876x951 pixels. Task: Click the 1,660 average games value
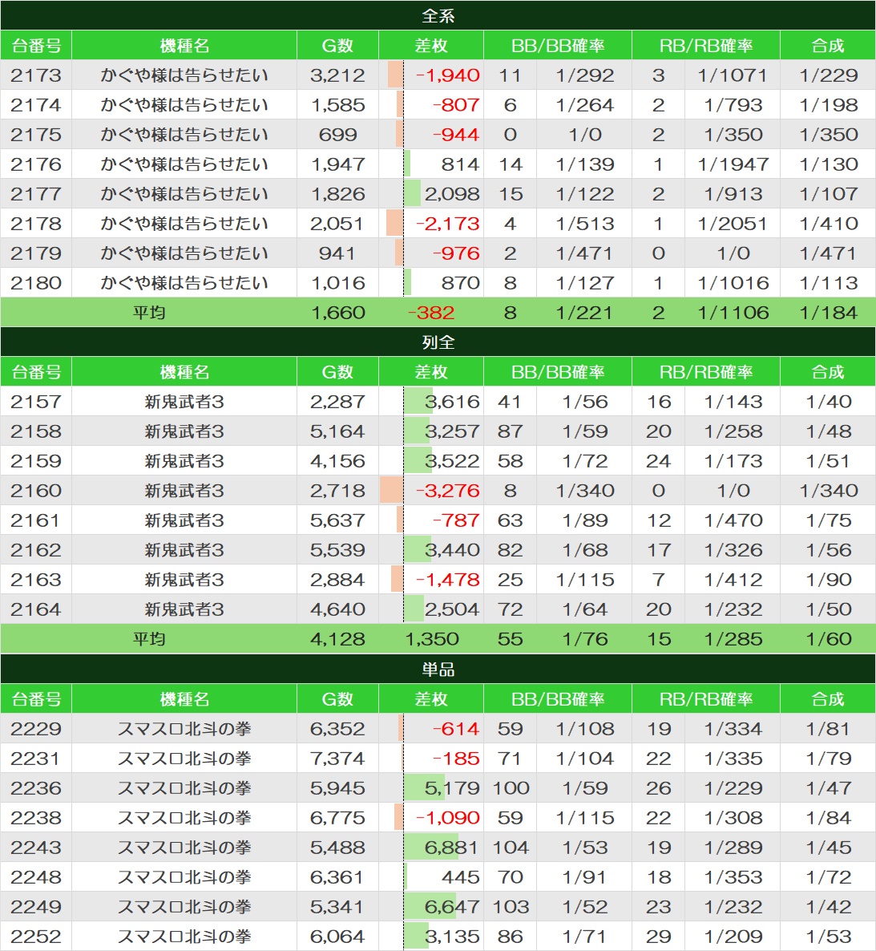click(337, 313)
